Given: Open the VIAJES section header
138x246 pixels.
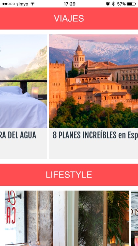Looking at the screenshot, I should click(69, 18).
